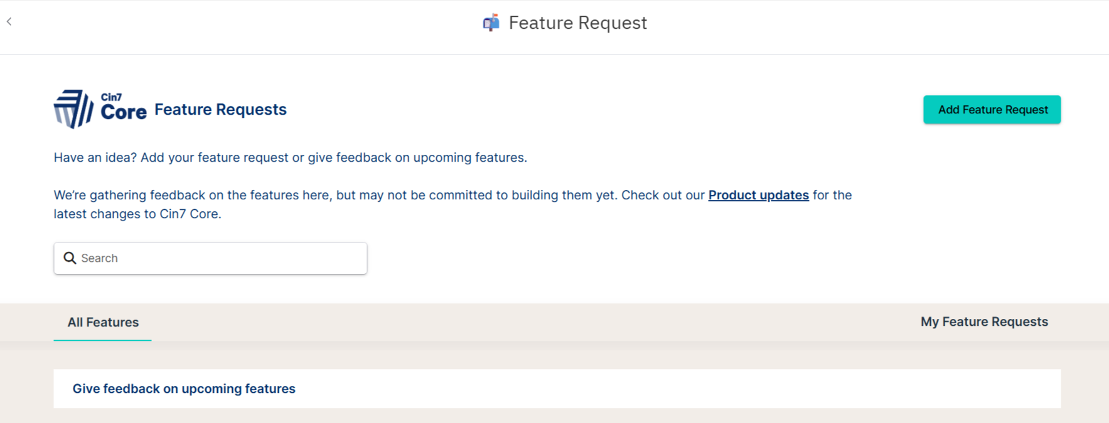
Task: Go back using the left chevron arrow
Action: tap(9, 22)
